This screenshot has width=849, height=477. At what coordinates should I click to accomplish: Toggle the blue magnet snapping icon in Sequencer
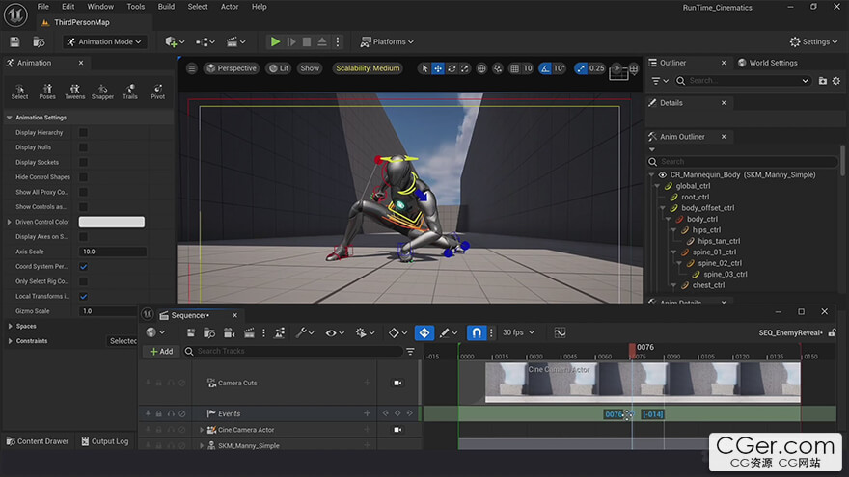(476, 332)
